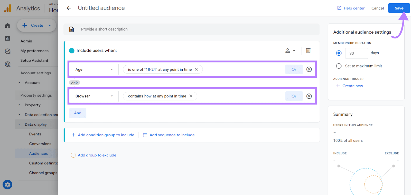Open the Admin gear icon in sidebar
The height and width of the screenshot is (195, 411).
(7, 184)
